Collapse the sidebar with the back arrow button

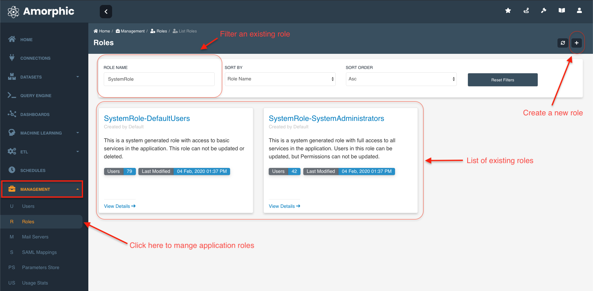(x=106, y=12)
